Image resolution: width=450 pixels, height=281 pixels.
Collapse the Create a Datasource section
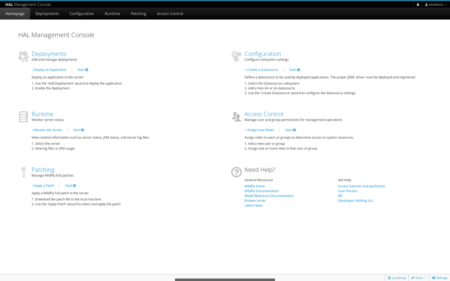(x=262, y=70)
